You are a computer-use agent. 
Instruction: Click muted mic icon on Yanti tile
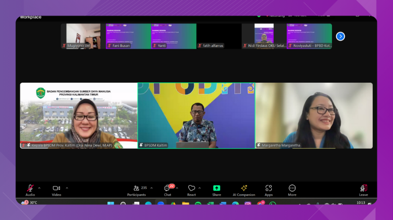coord(154,46)
